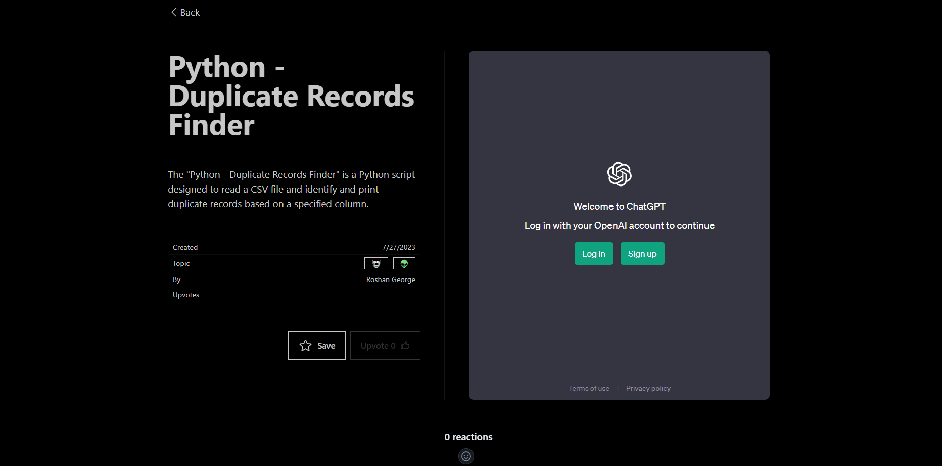Click the '0 reactions' text
Image resolution: width=942 pixels, height=466 pixels.
468,437
